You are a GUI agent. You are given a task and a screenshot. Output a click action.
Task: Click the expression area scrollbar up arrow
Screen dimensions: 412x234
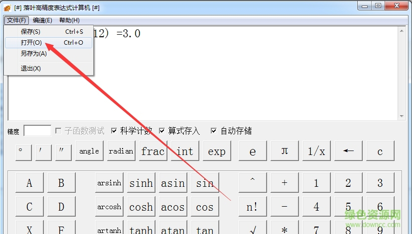pos(402,31)
